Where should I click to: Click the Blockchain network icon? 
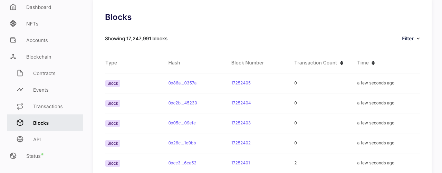(13, 57)
